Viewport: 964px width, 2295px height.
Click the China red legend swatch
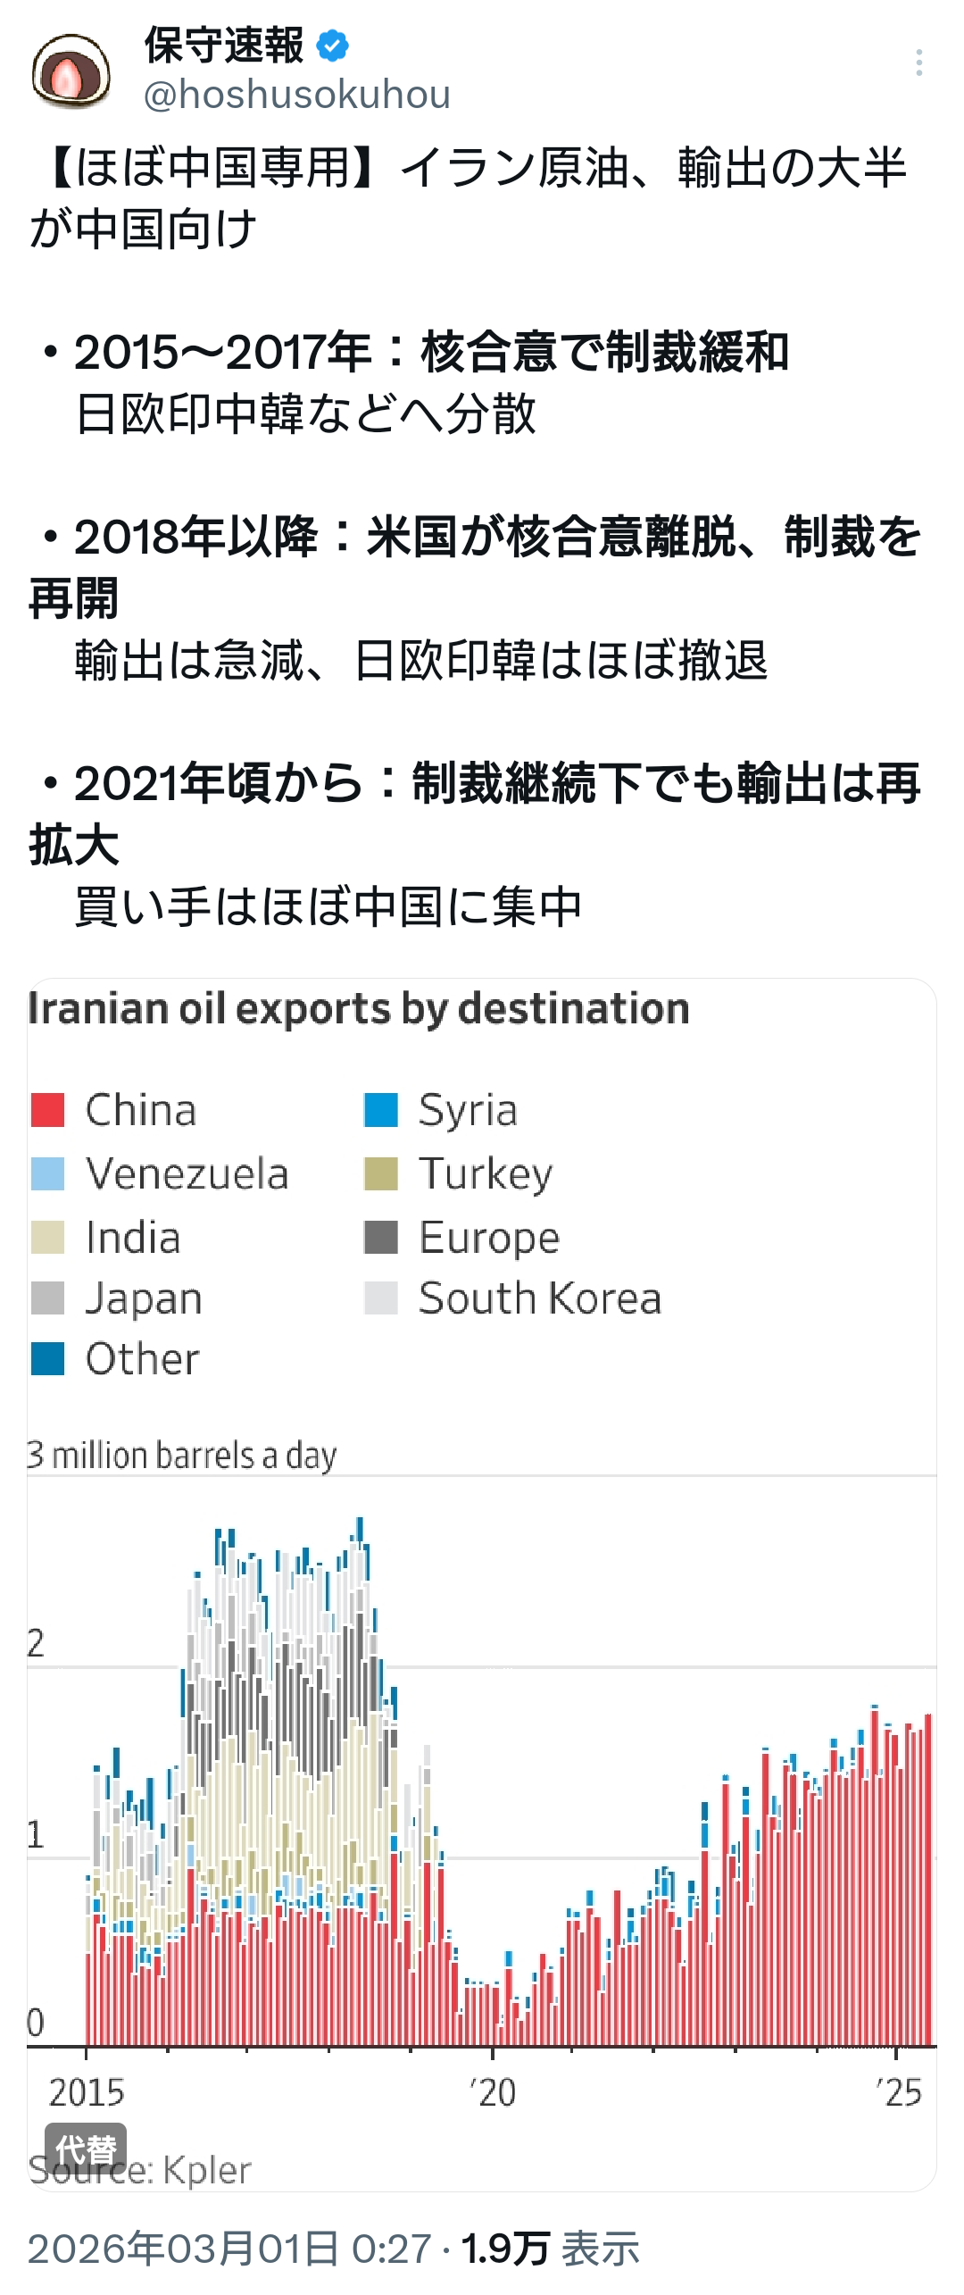point(47,1110)
